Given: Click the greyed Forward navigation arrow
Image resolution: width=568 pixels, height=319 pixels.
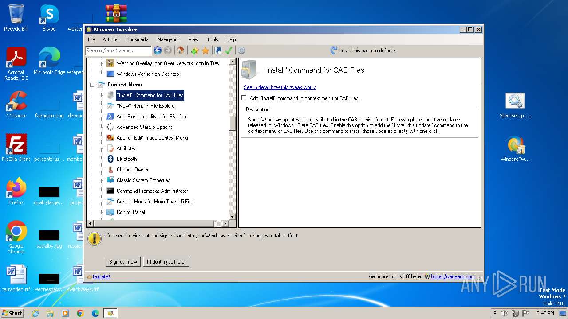Looking at the screenshot, I should tap(167, 51).
